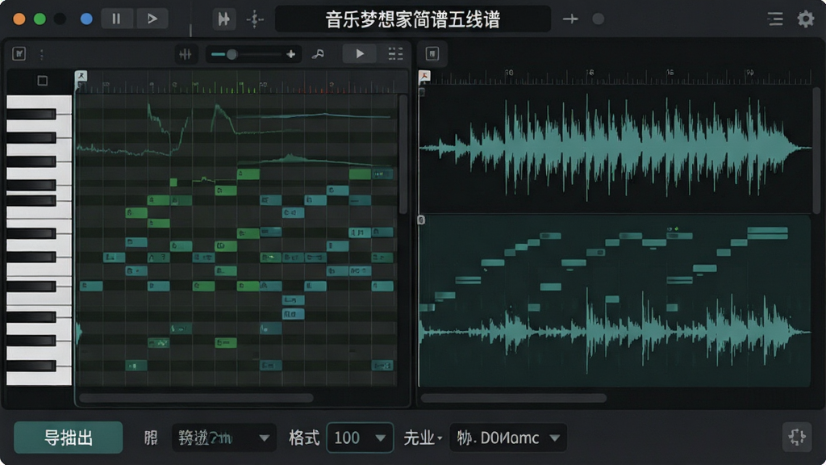
Task: Toggle the small handle at the lower note track
Action: coord(421,220)
